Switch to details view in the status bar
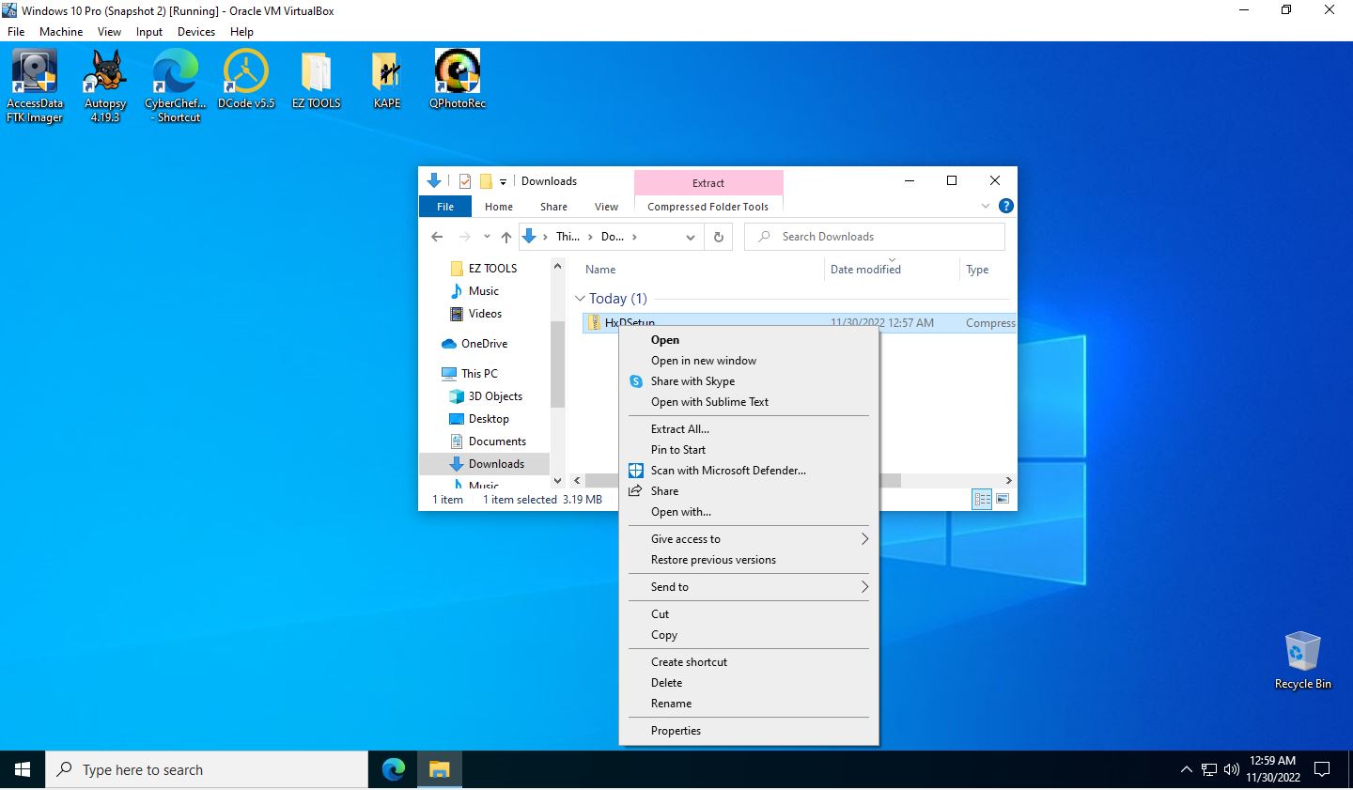Image resolution: width=1353 pixels, height=790 pixels. (x=983, y=500)
